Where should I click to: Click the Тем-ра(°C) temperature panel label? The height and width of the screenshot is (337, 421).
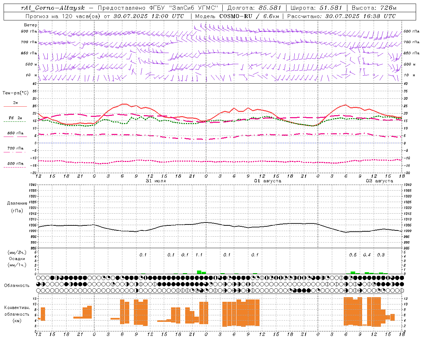(15, 93)
